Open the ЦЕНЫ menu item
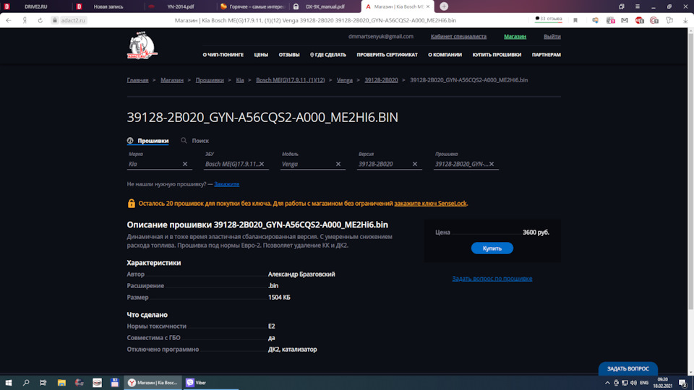Viewport: 694px width, 390px height. pyautogui.click(x=261, y=55)
